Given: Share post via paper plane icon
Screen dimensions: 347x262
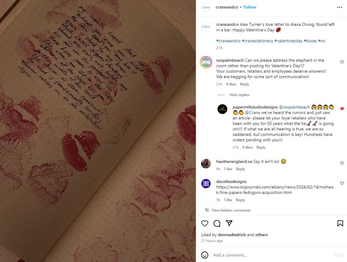Looking at the screenshot, I should tap(229, 223).
